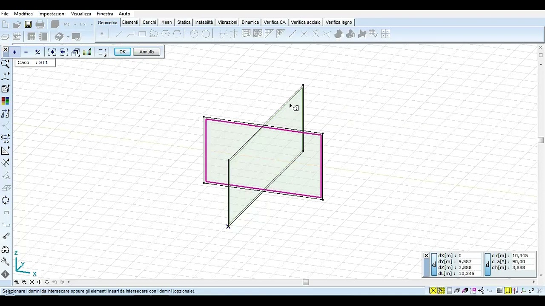The height and width of the screenshot is (306, 545).
Task: Click the domain intersection tool
Action: 362,34
